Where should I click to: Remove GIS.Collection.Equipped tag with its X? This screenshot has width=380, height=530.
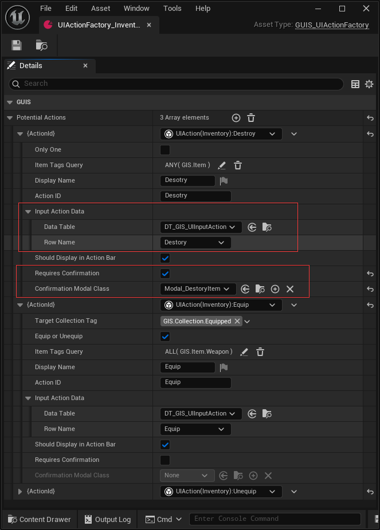tap(237, 321)
